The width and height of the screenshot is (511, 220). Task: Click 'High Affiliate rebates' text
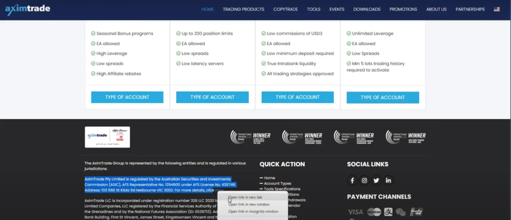(119, 74)
